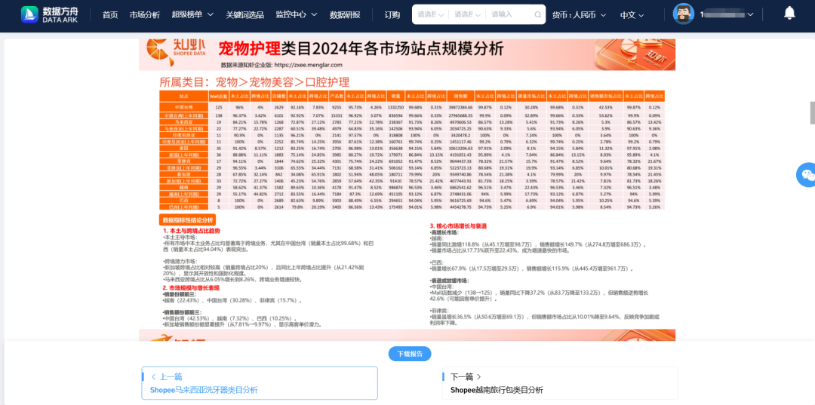Open 数据研报 menu item
The width and height of the screenshot is (815, 405).
point(345,14)
